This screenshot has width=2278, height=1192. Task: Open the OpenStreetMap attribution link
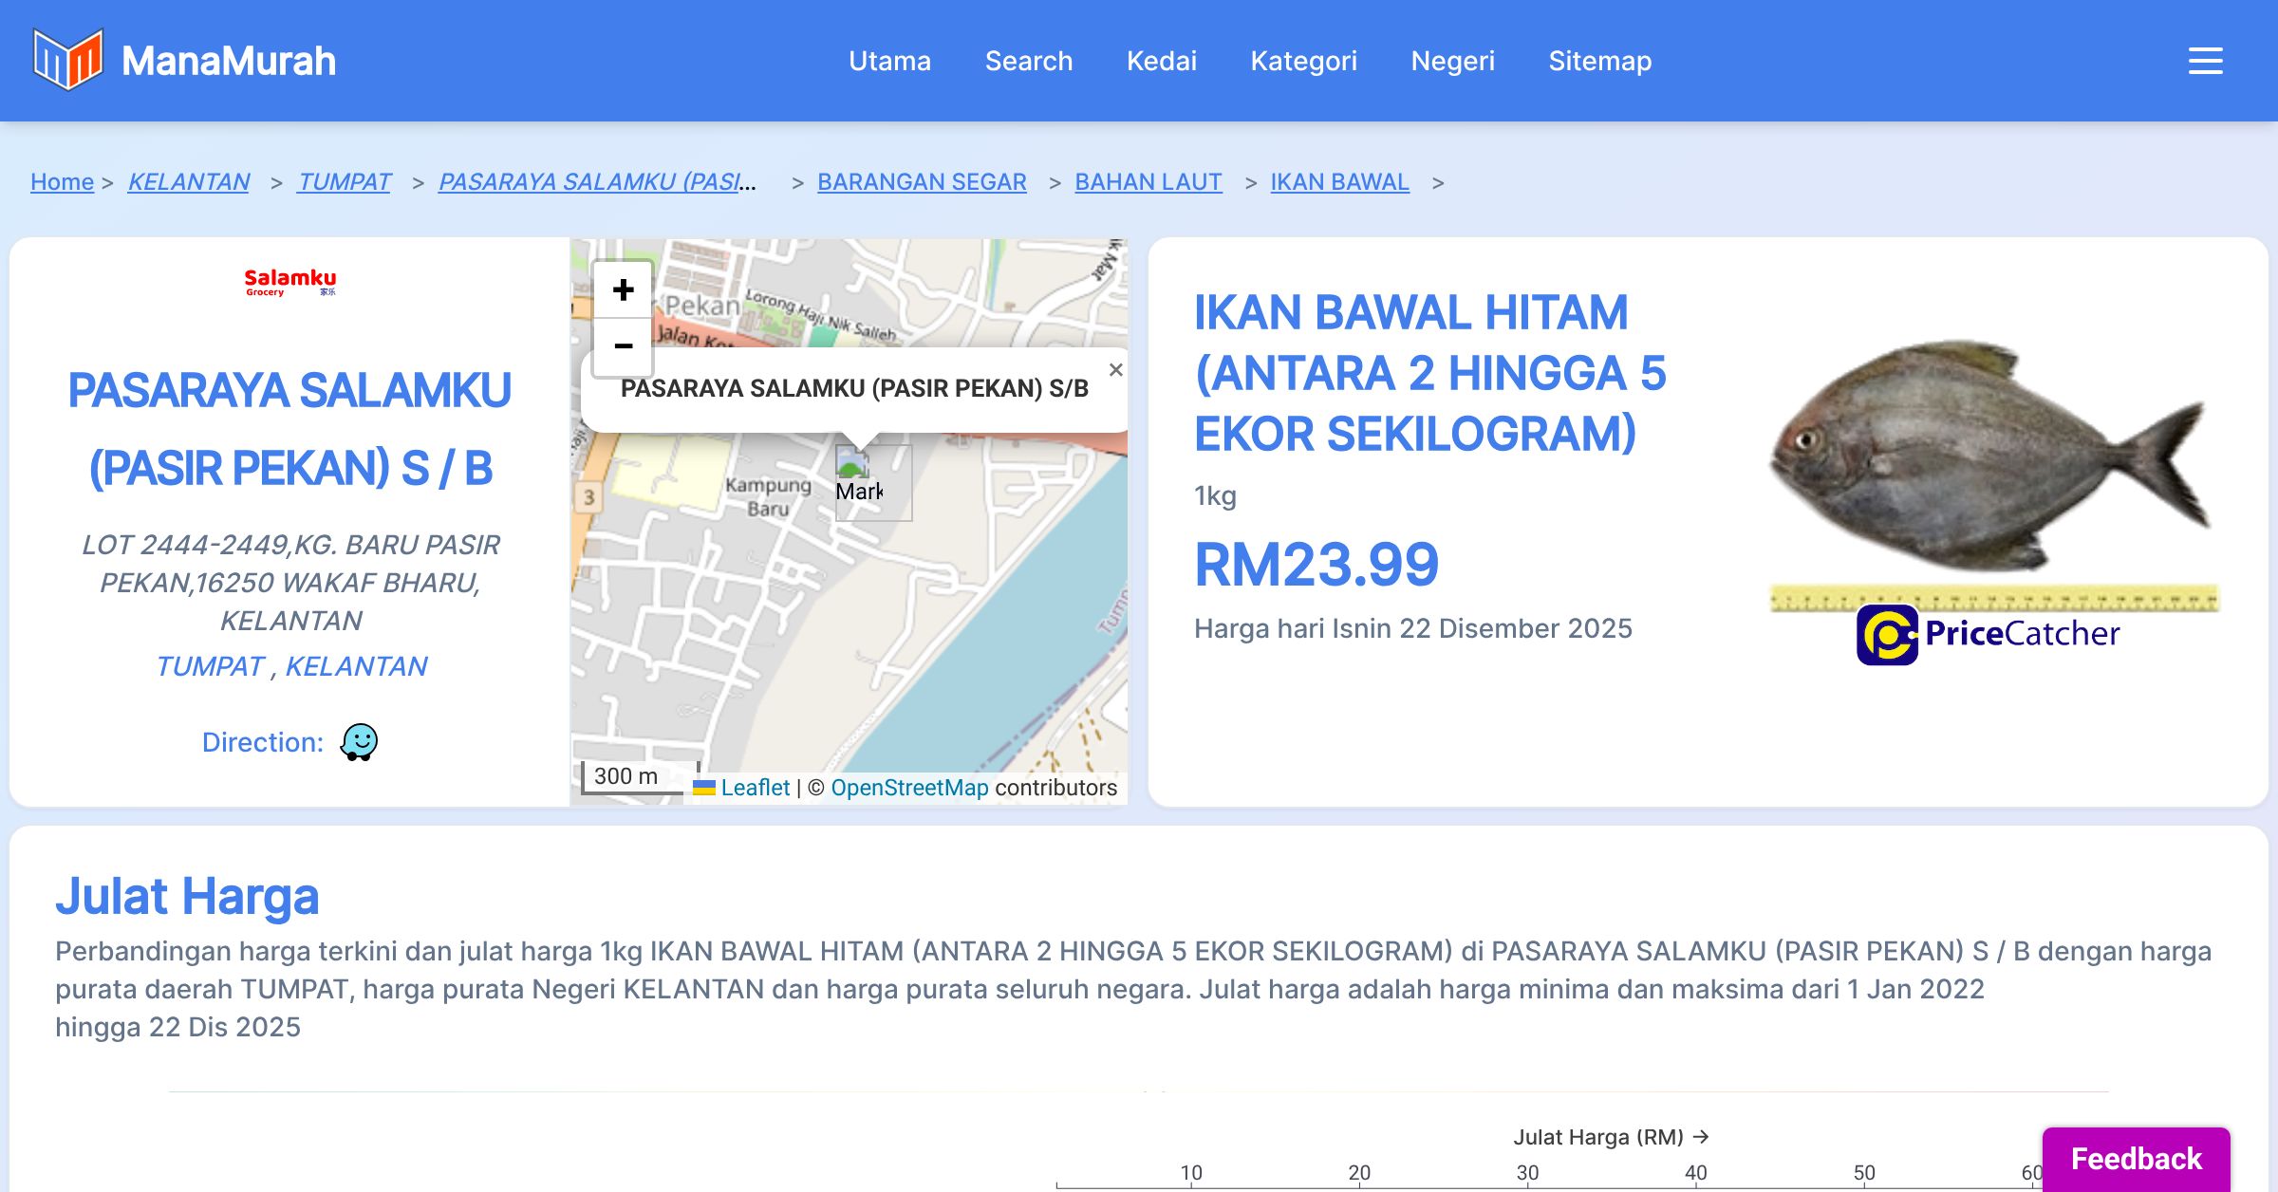909,788
